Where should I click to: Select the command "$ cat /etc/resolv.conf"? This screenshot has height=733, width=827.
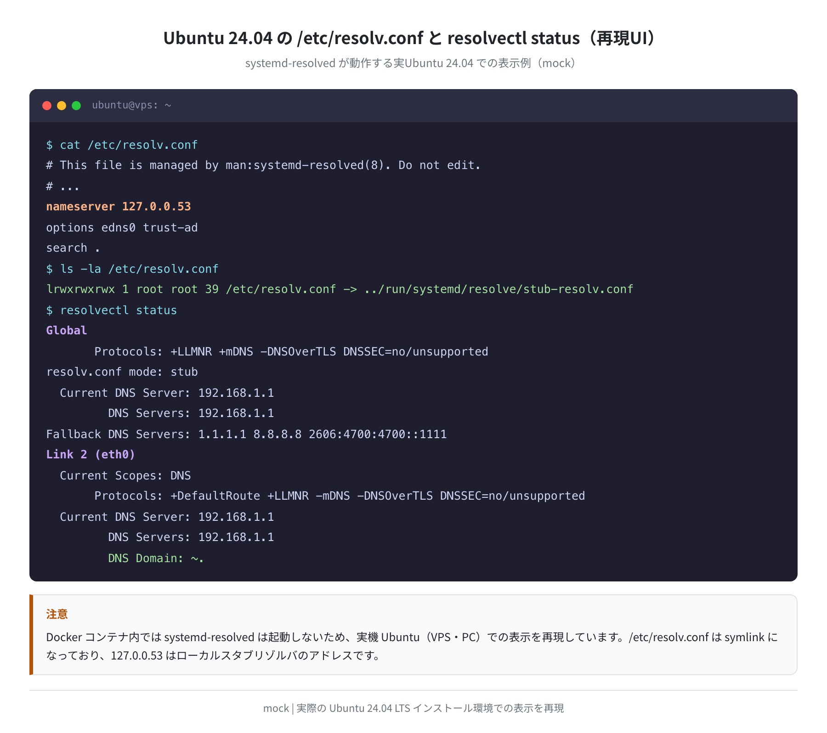[122, 145]
